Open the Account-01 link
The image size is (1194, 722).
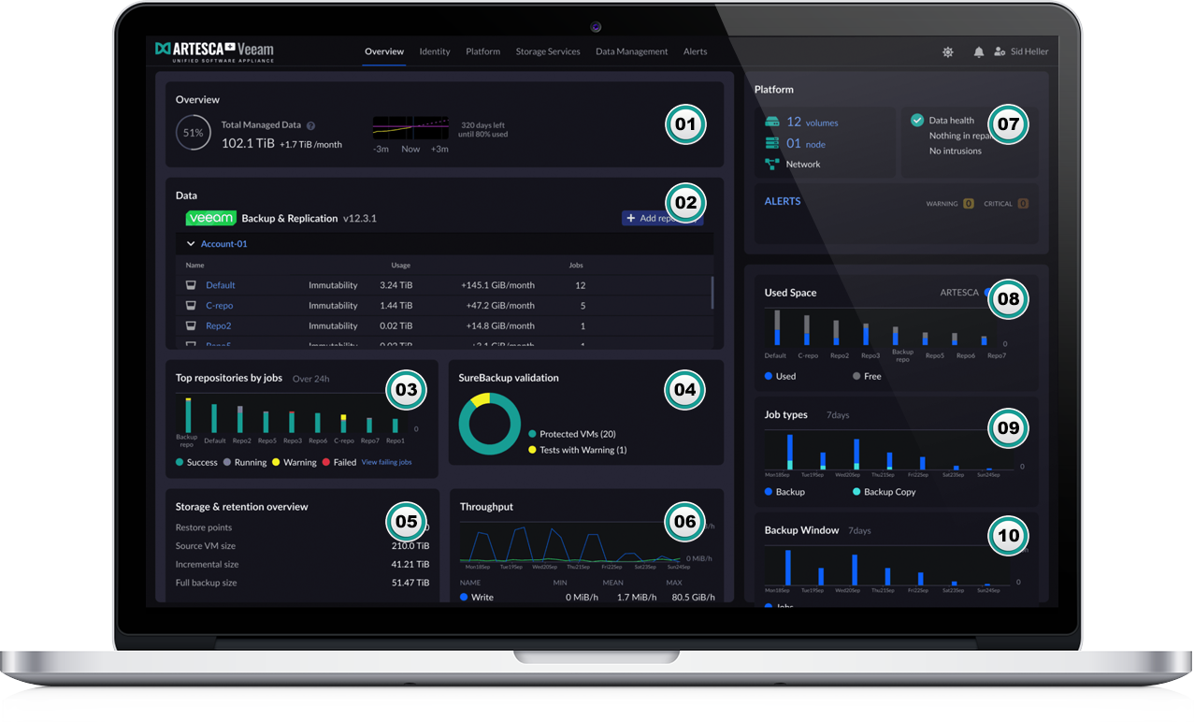pos(224,244)
